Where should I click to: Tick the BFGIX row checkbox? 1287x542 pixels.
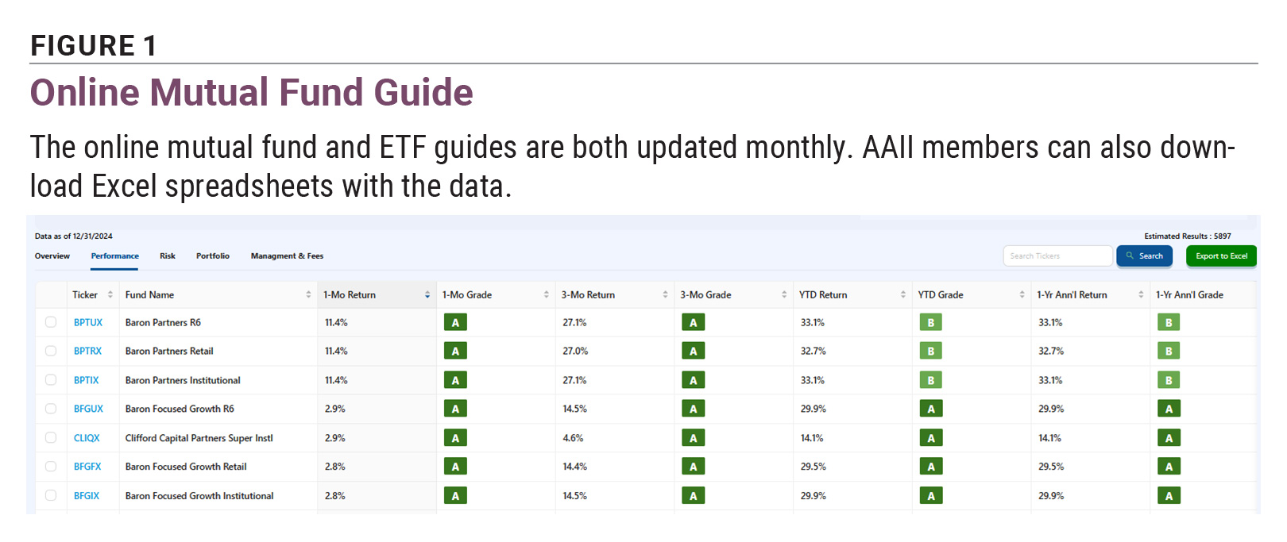(x=51, y=496)
